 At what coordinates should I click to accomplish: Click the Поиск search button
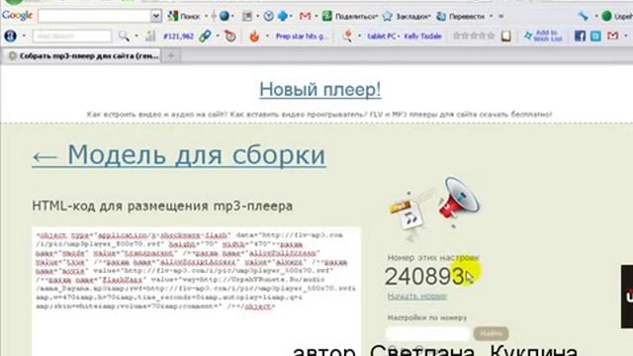pyautogui.click(x=185, y=16)
